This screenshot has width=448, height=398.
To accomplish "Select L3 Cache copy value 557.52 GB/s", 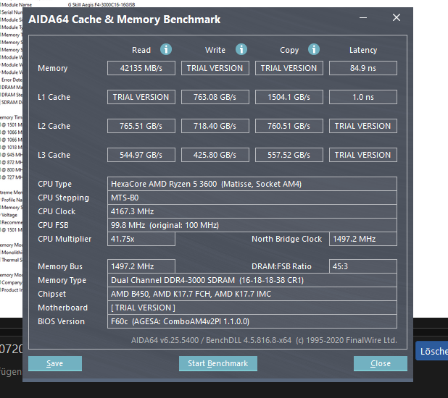I will click(x=289, y=155).
